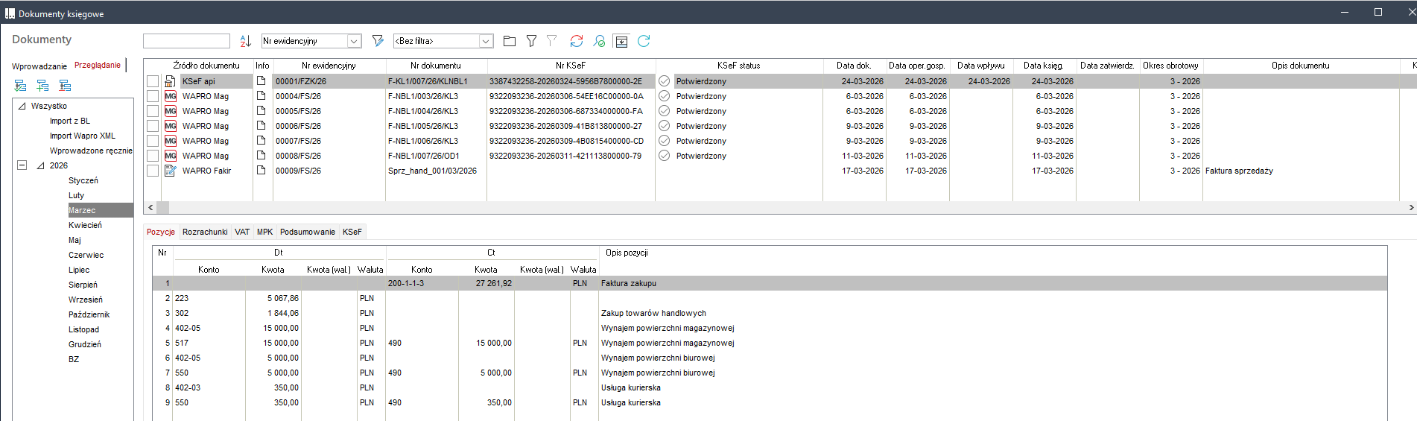Click the search-with-checkmark verify icon
Viewport: 1417px width, 421px height.
[x=599, y=41]
